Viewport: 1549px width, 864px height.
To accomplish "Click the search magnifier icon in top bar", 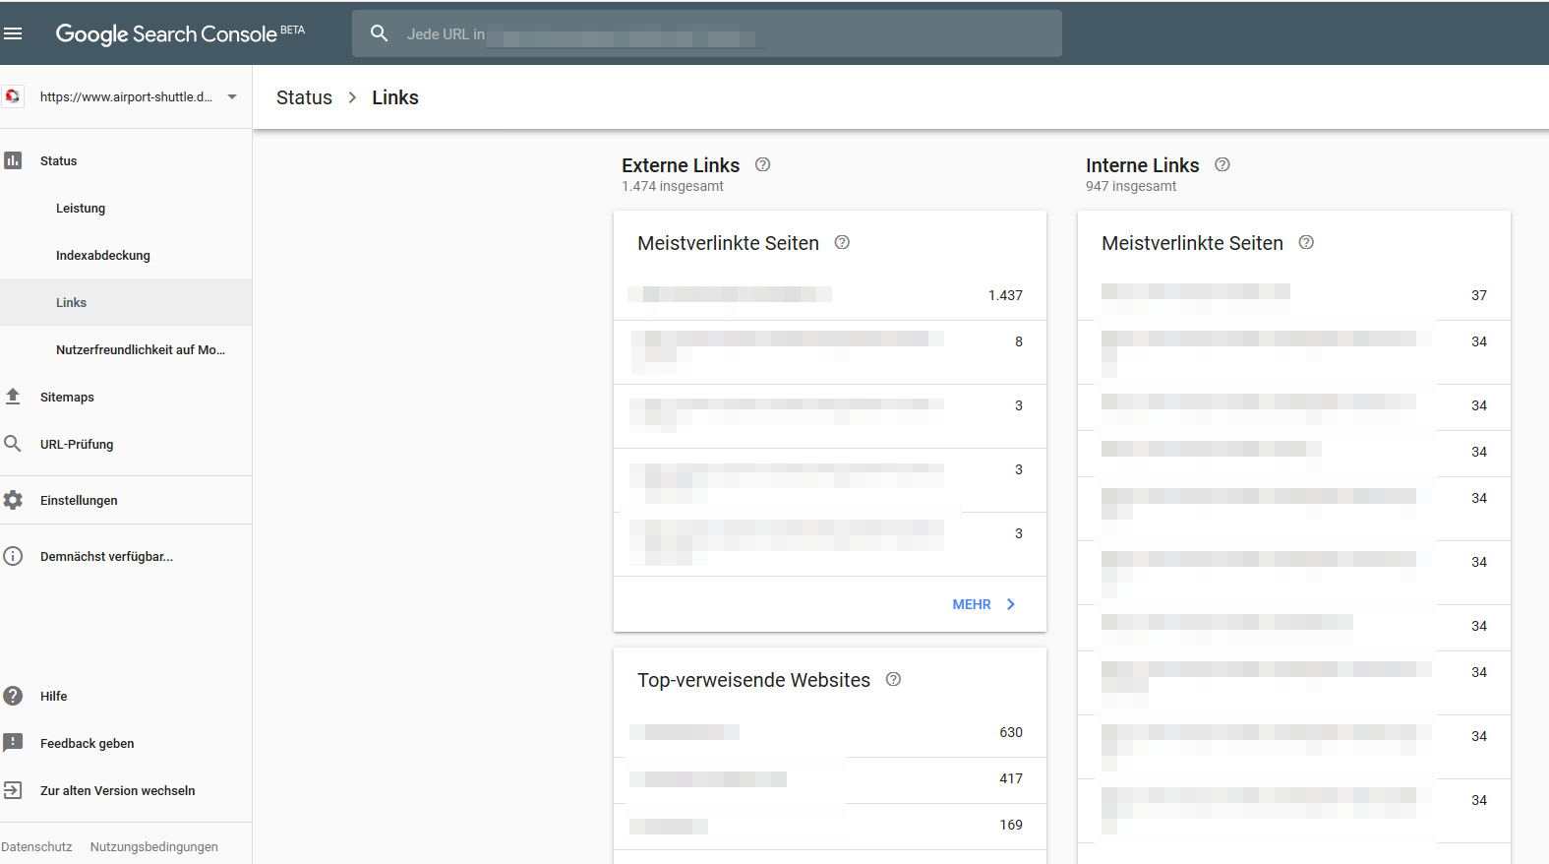I will (380, 33).
